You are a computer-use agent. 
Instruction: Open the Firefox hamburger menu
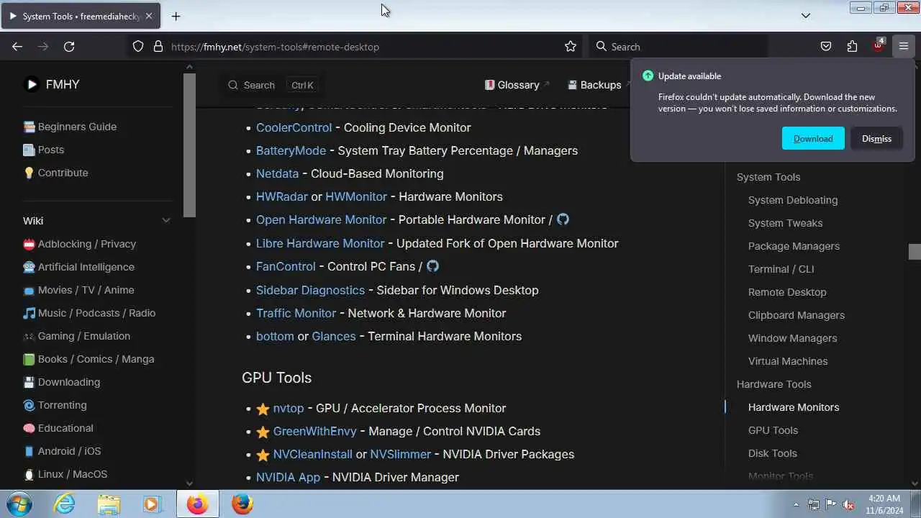(x=904, y=47)
